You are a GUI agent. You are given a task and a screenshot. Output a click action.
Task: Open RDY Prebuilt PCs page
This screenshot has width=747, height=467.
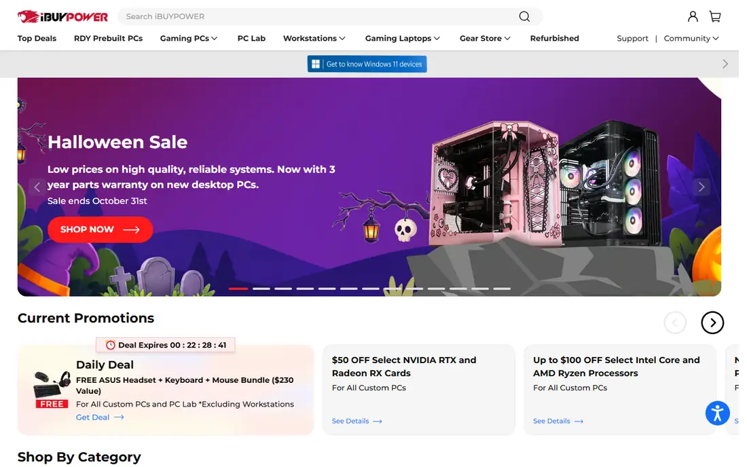108,39
